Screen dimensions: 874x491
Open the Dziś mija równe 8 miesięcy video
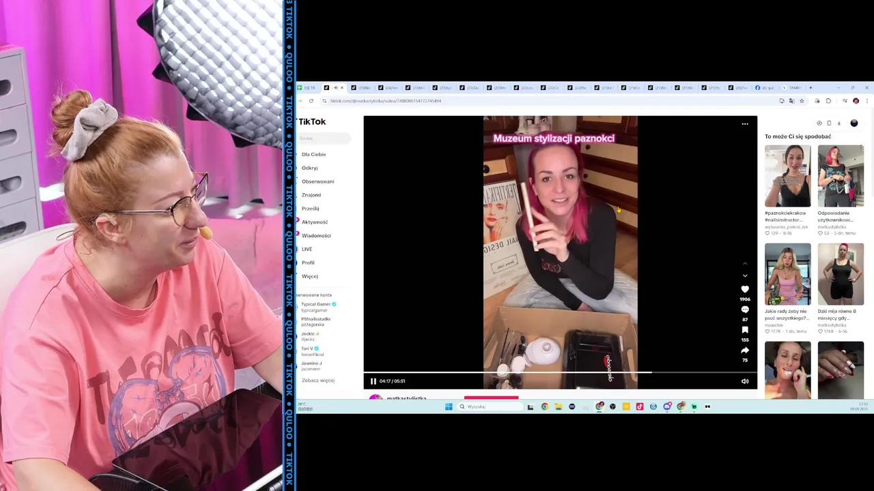point(841,274)
